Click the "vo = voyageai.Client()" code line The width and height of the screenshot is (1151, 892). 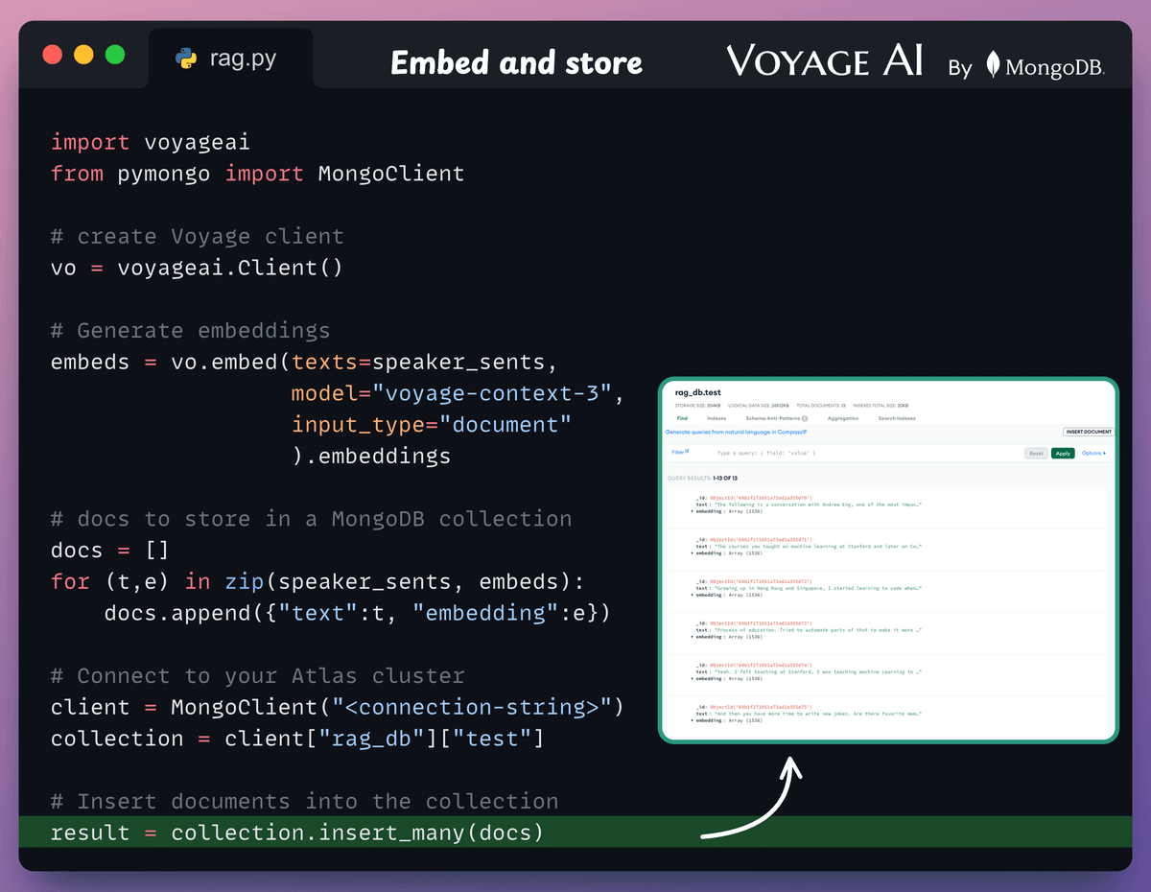(196, 268)
